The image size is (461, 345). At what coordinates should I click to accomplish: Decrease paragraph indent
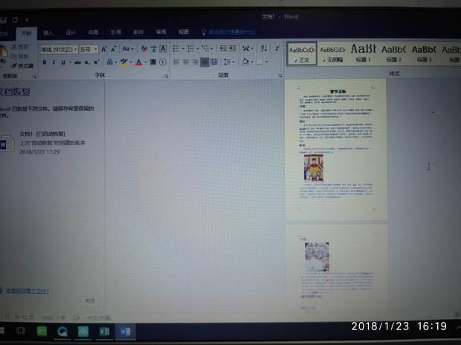[x=223, y=48]
